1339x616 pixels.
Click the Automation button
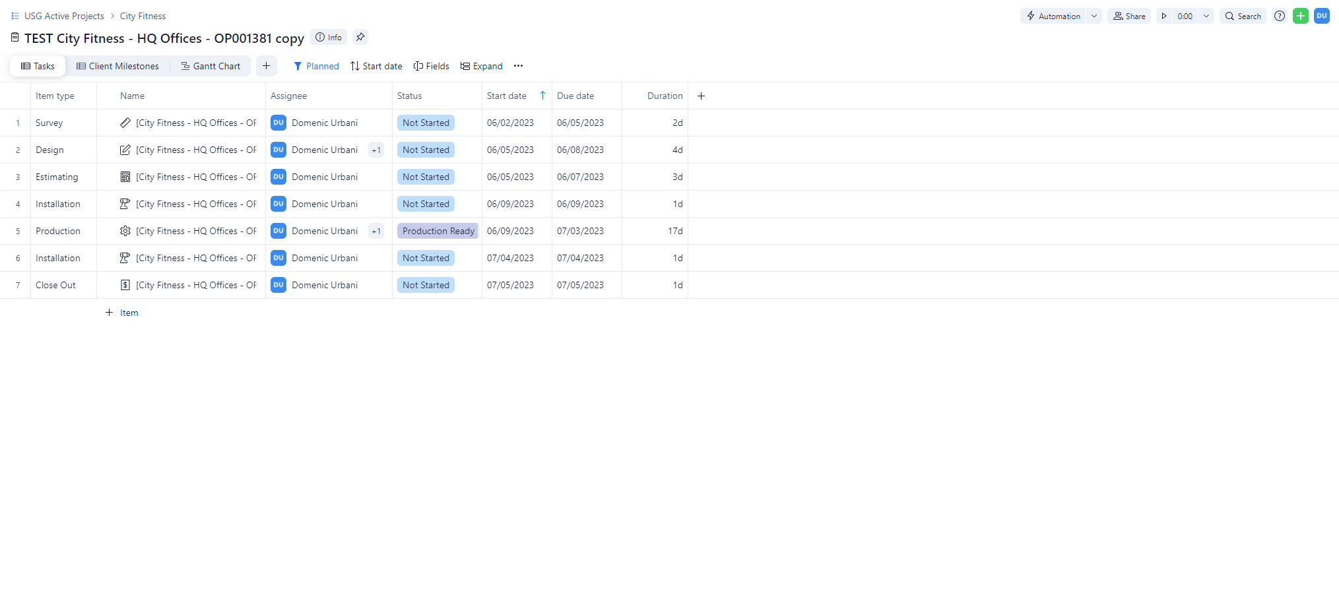point(1053,16)
